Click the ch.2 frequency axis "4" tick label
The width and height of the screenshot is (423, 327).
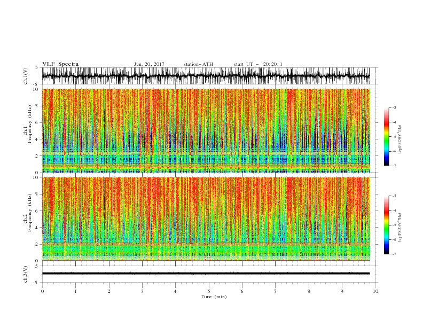pos(38,228)
